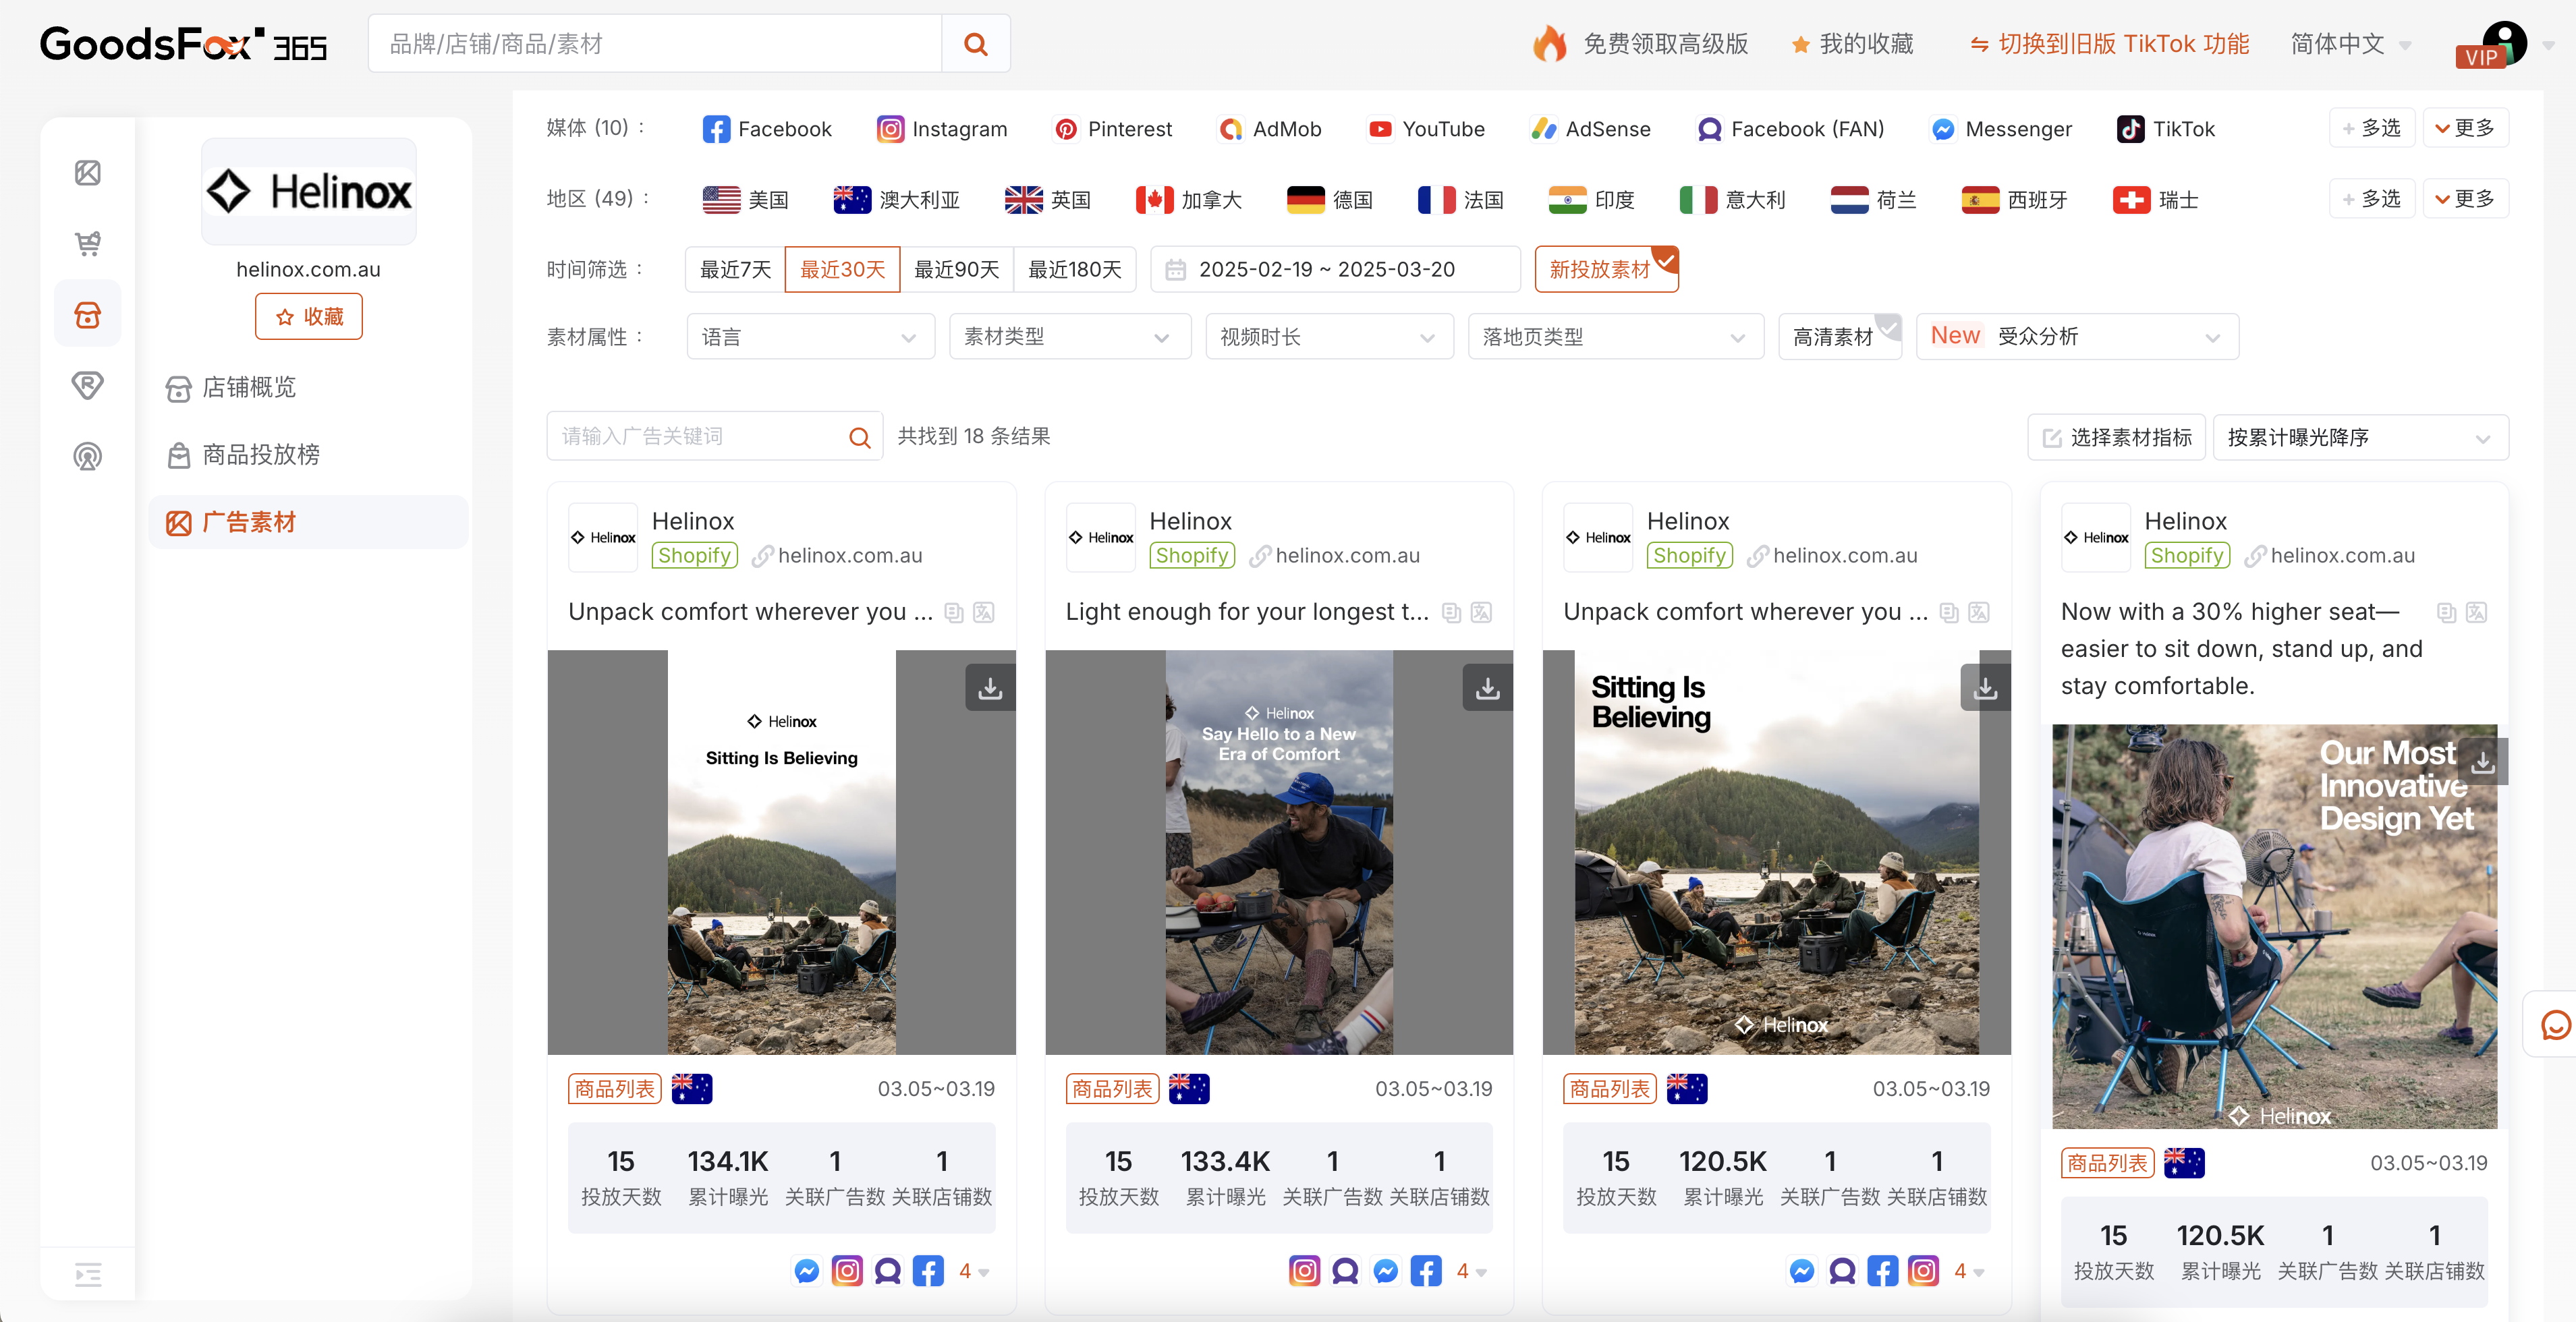This screenshot has width=2576, height=1322.
Task: Filter by Instagram media
Action: [942, 129]
